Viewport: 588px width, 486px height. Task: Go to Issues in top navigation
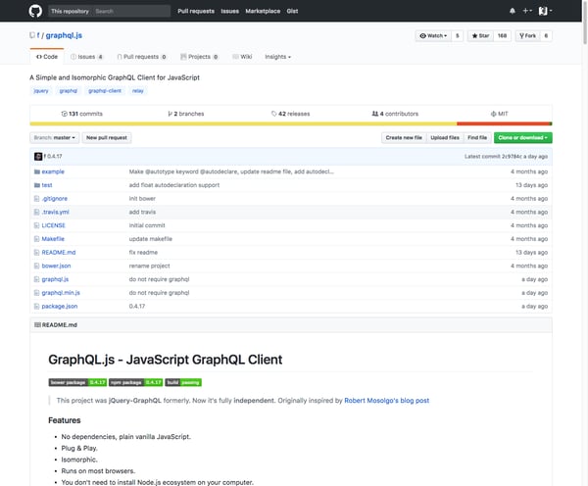[230, 11]
